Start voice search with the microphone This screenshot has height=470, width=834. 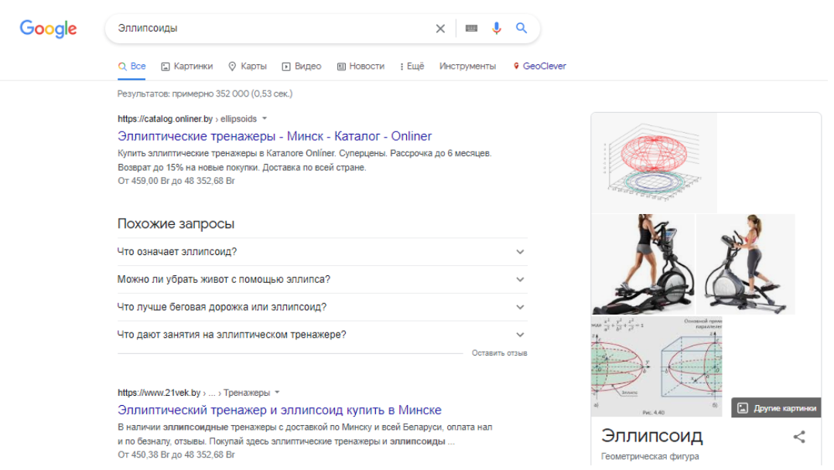[496, 28]
